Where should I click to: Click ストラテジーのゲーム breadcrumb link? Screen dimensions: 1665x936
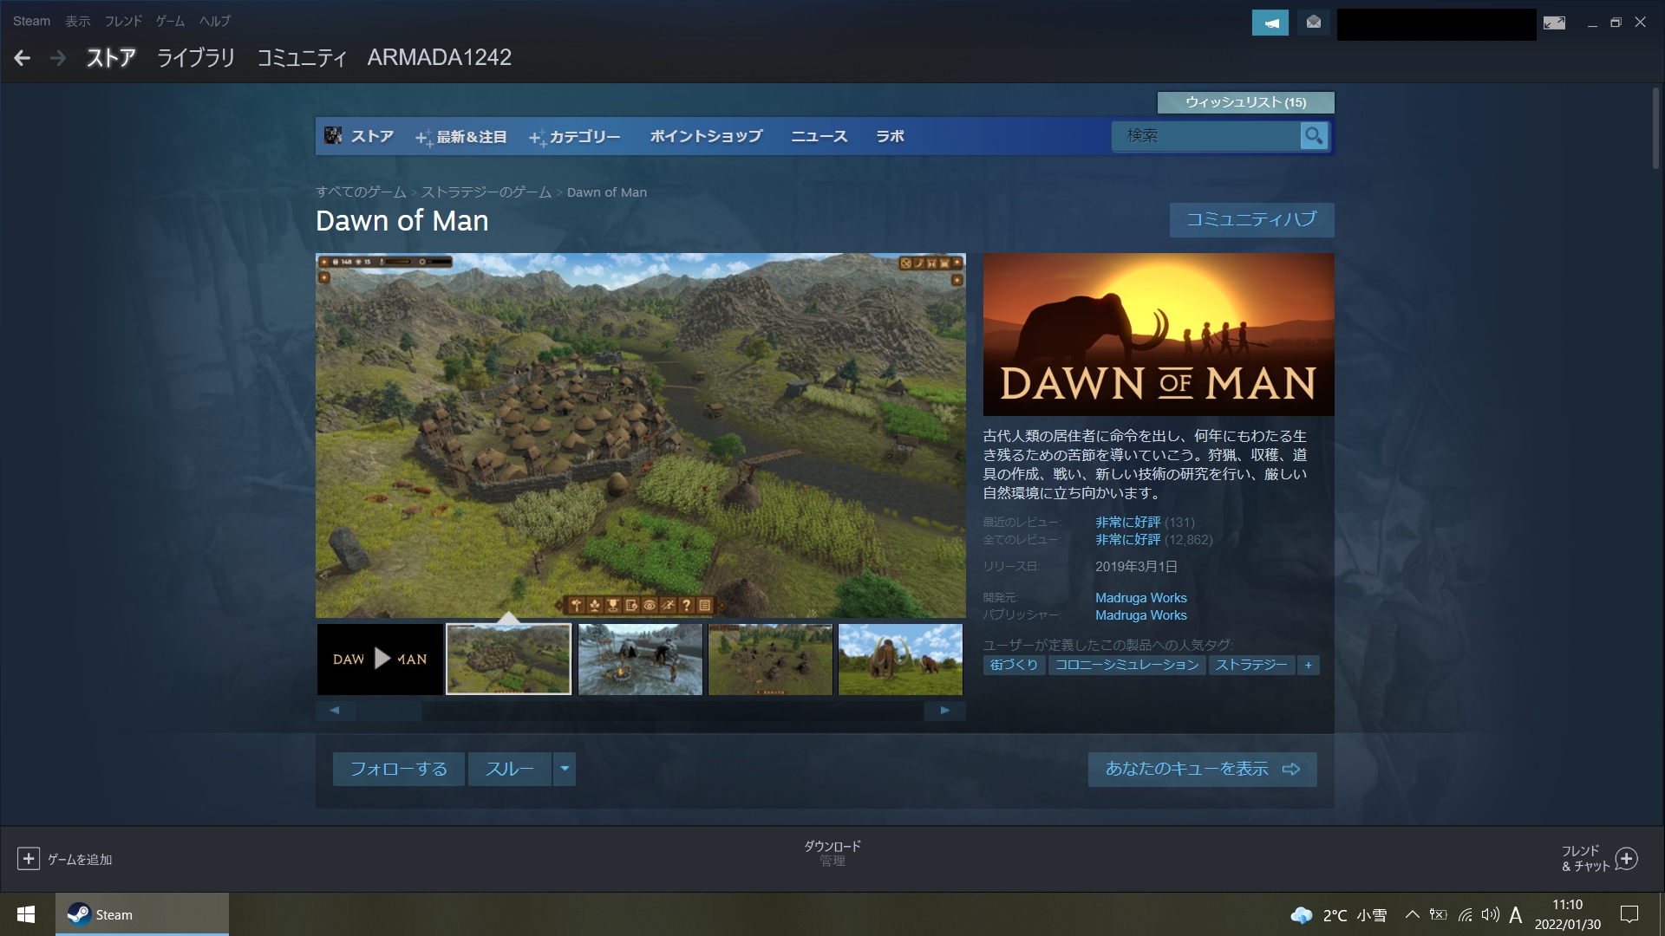(x=486, y=192)
